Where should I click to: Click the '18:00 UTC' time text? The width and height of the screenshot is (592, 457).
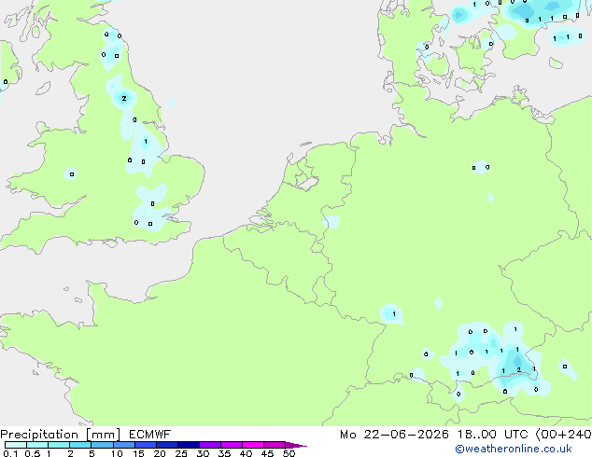click(492, 435)
